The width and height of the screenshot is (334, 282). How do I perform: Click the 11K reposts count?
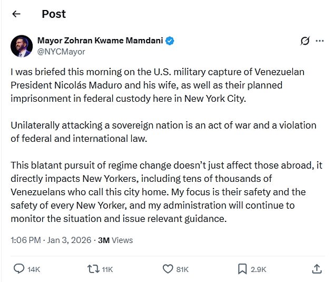click(x=107, y=269)
